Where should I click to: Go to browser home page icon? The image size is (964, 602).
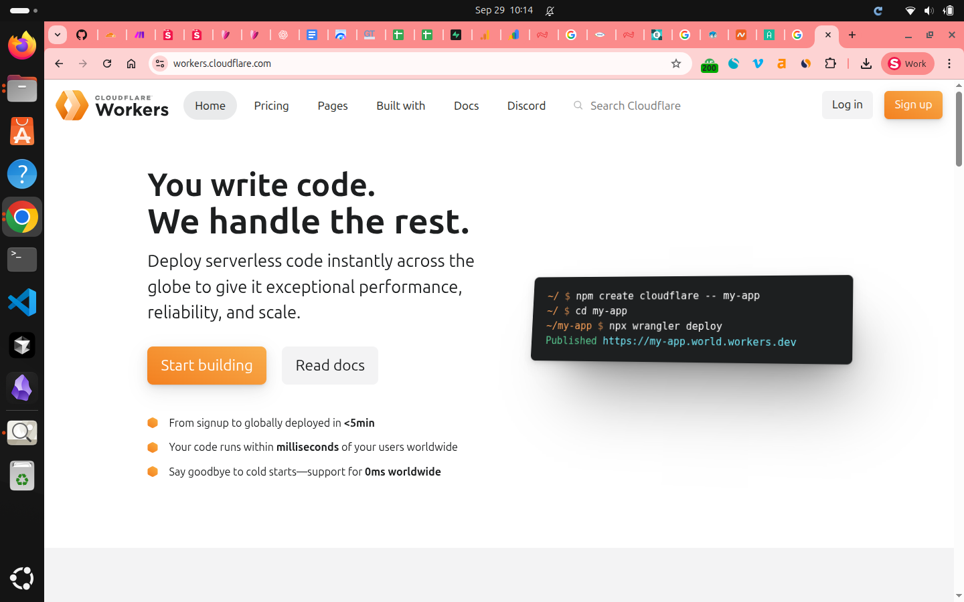point(131,64)
